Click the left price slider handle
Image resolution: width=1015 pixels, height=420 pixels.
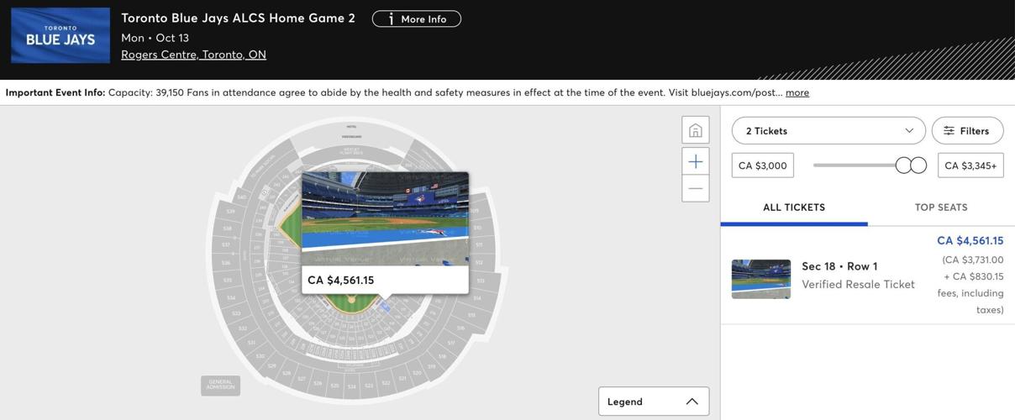904,165
